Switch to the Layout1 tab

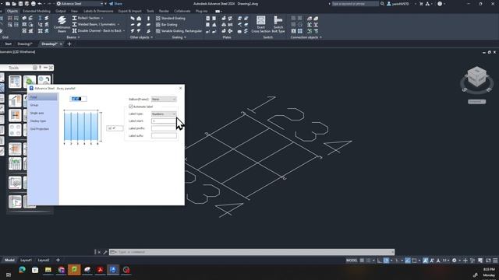[x=26, y=260]
